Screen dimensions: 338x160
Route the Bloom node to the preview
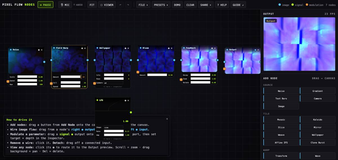[169, 48]
